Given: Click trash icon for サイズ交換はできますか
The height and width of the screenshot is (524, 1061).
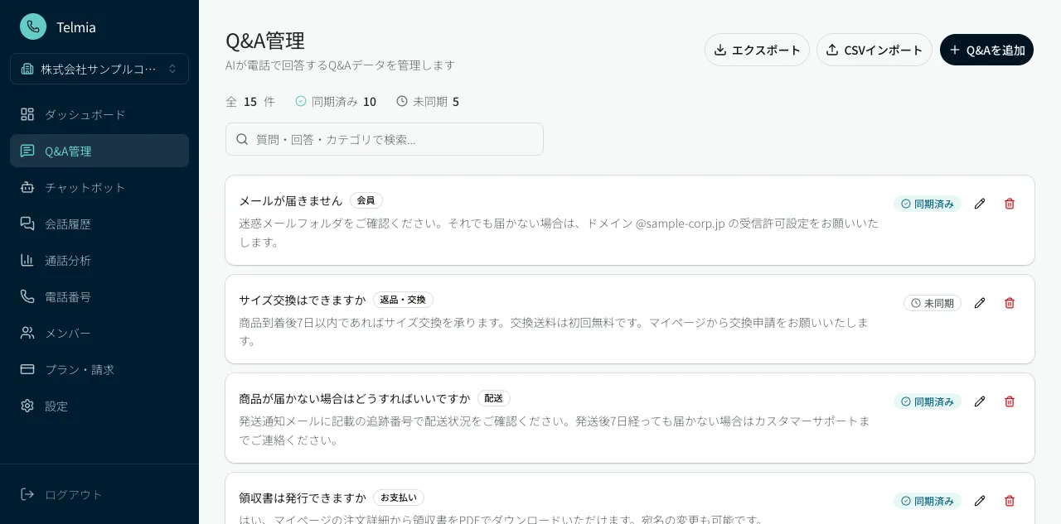Looking at the screenshot, I should click(x=1010, y=303).
